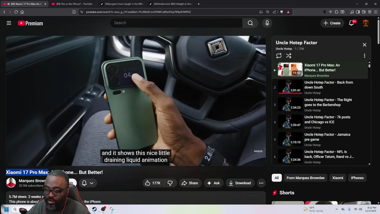Select the 'All' filter chip
This screenshot has width=380, height=214.
pos(277,178)
